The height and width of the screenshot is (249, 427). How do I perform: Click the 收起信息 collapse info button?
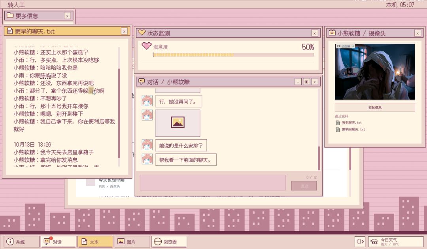coord(375,107)
